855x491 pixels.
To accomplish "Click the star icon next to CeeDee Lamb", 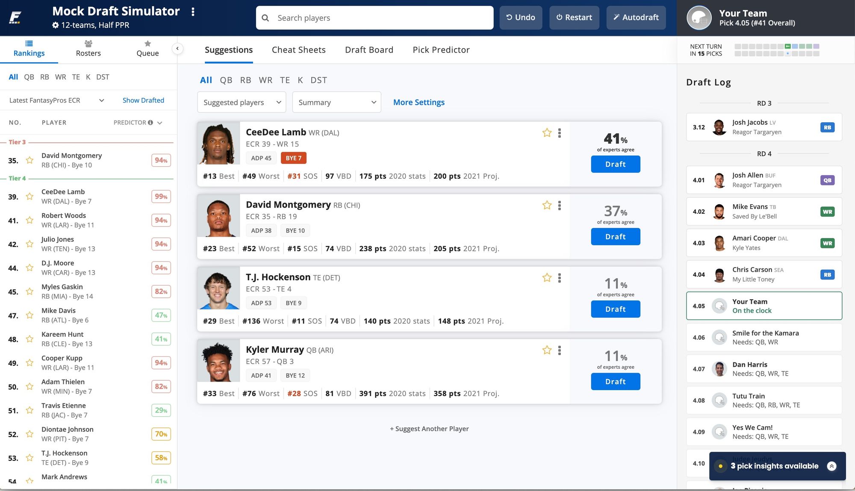I will [x=546, y=133].
